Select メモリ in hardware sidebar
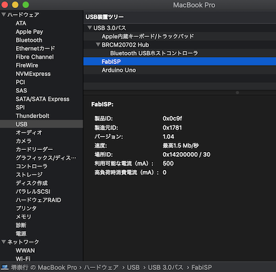This screenshot has width=276, height=272. 24,217
